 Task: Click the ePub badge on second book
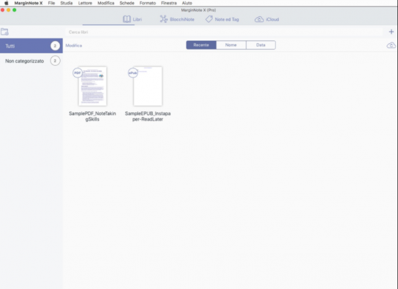133,73
